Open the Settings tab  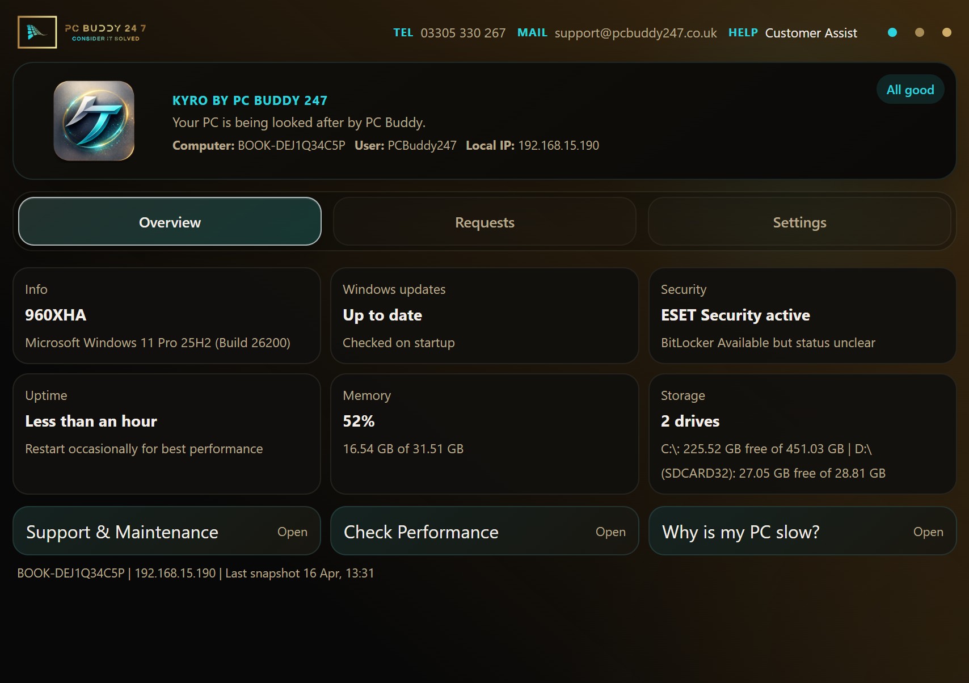point(800,222)
